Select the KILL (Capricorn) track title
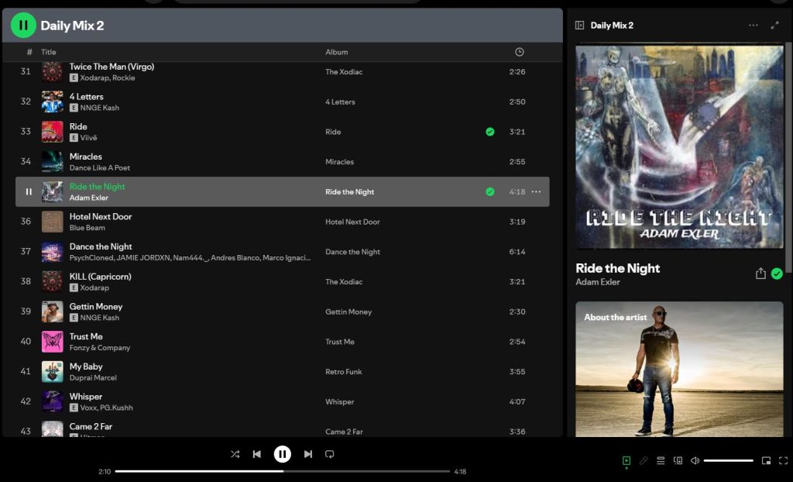Image resolution: width=793 pixels, height=482 pixels. [x=100, y=277]
